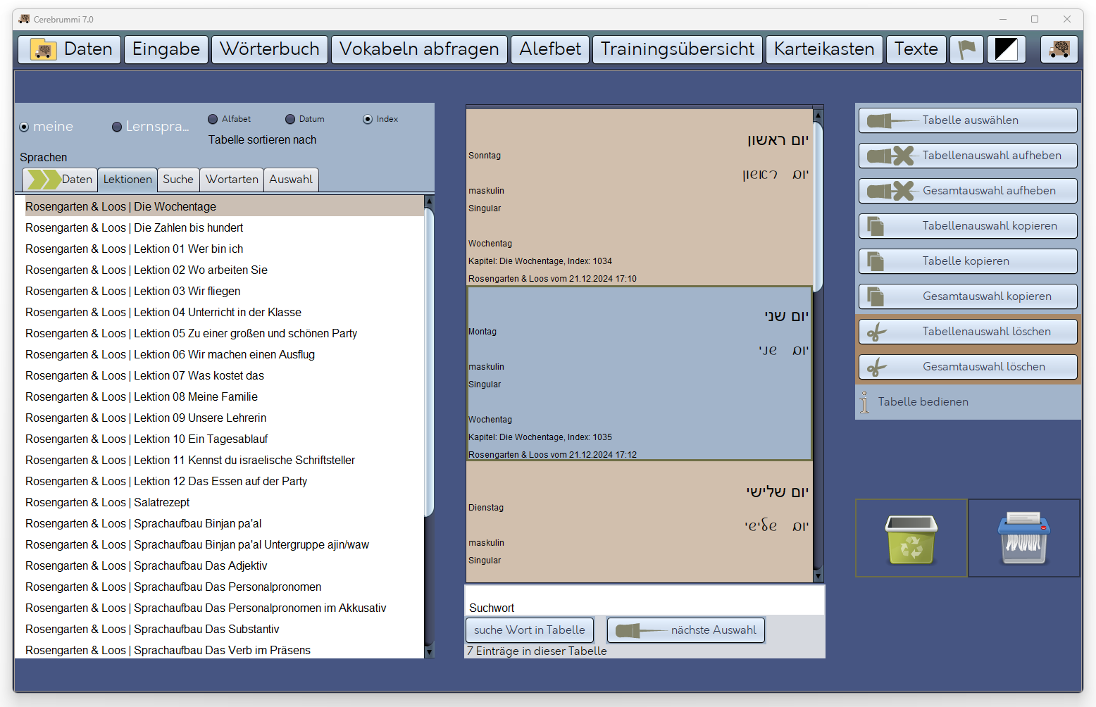This screenshot has width=1096, height=707.
Task: Select the Alfabet sort radio button
Action: [x=213, y=119]
